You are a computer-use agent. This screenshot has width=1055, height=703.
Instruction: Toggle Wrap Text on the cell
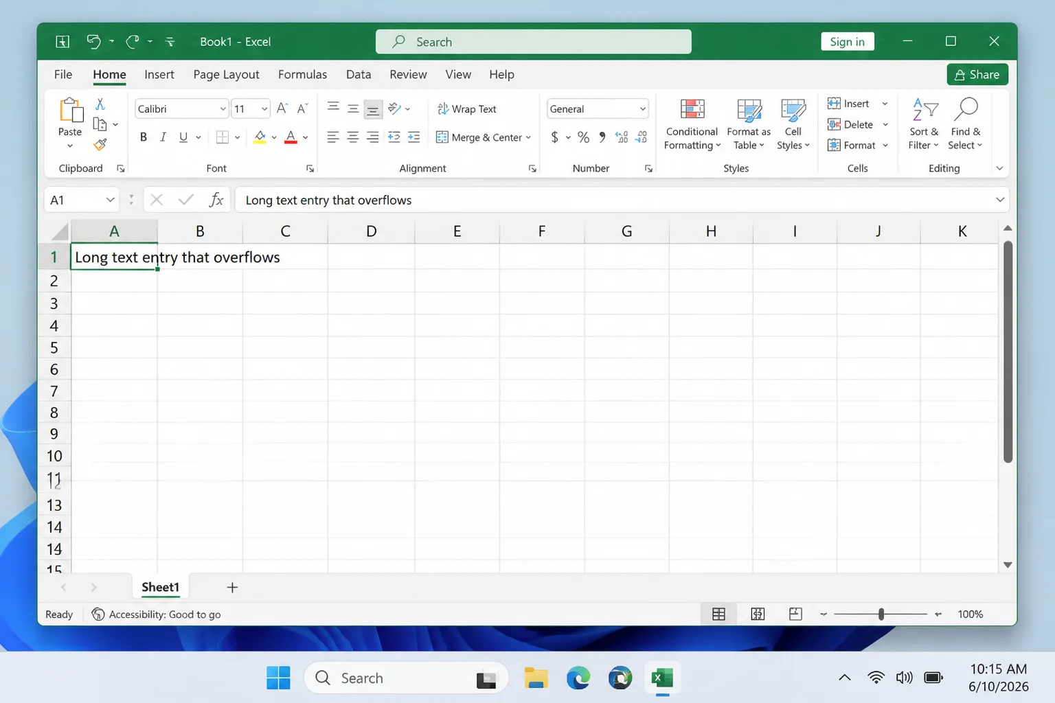click(466, 108)
